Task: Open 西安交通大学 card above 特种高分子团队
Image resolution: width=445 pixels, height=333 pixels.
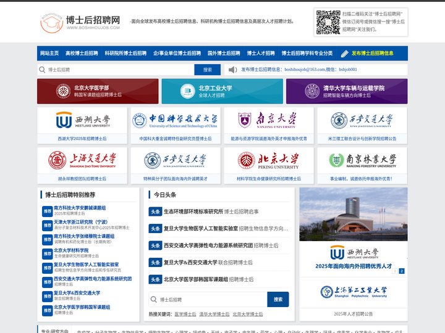Action: (176, 160)
